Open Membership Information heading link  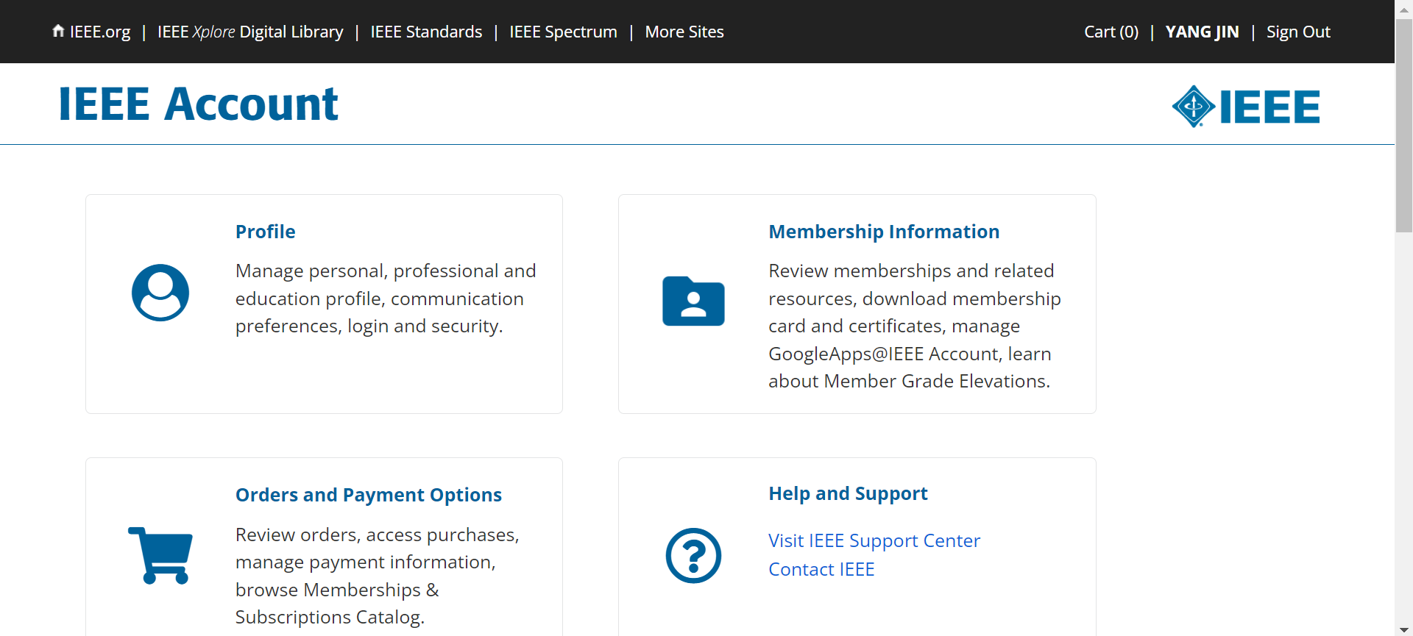pos(884,232)
